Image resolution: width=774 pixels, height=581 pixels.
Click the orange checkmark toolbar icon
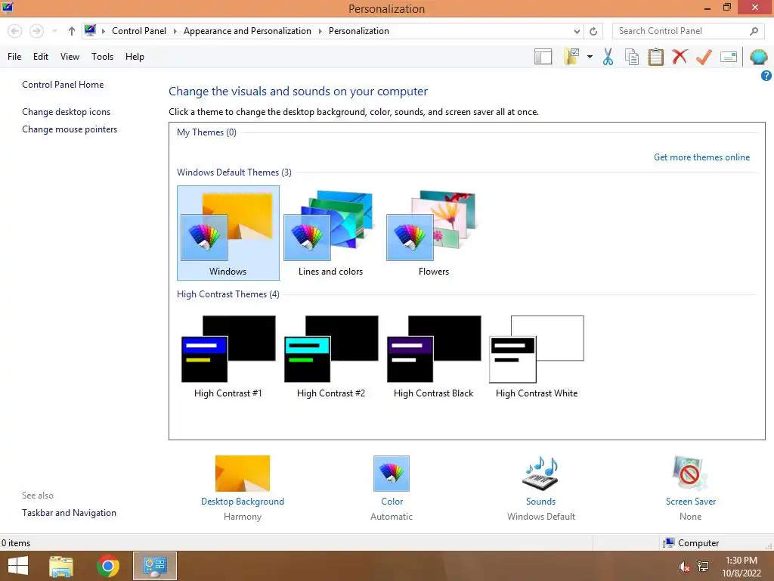(x=704, y=57)
